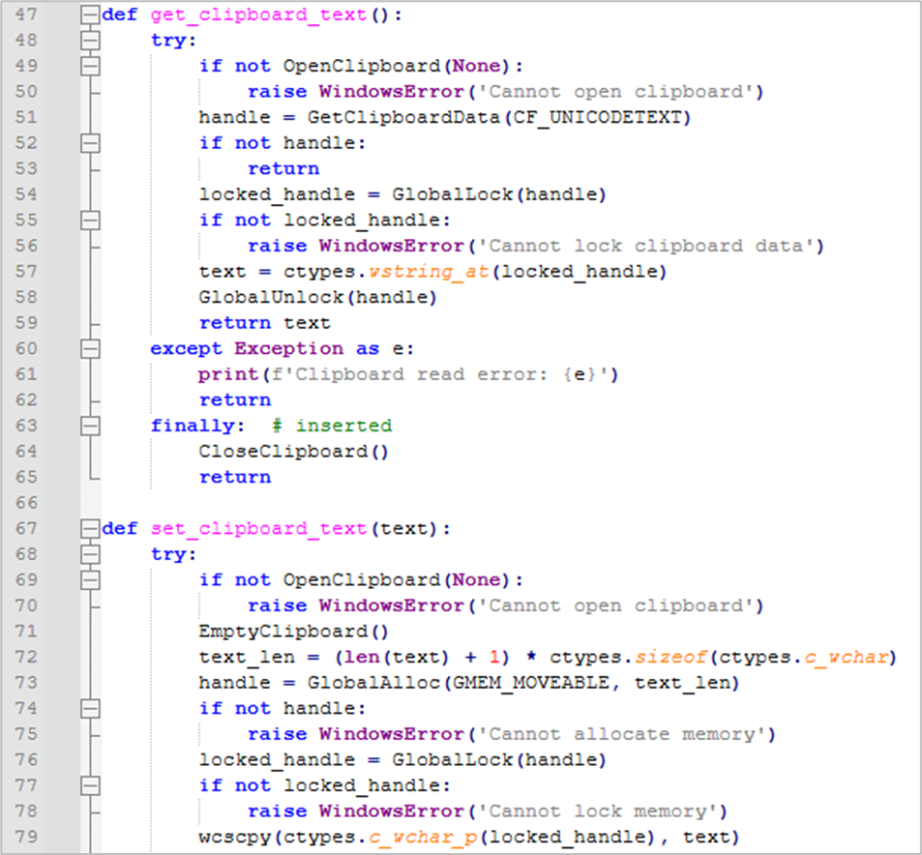Click line number 57 in the margin
Viewport: 922px width, 855px height.
[x=26, y=271]
